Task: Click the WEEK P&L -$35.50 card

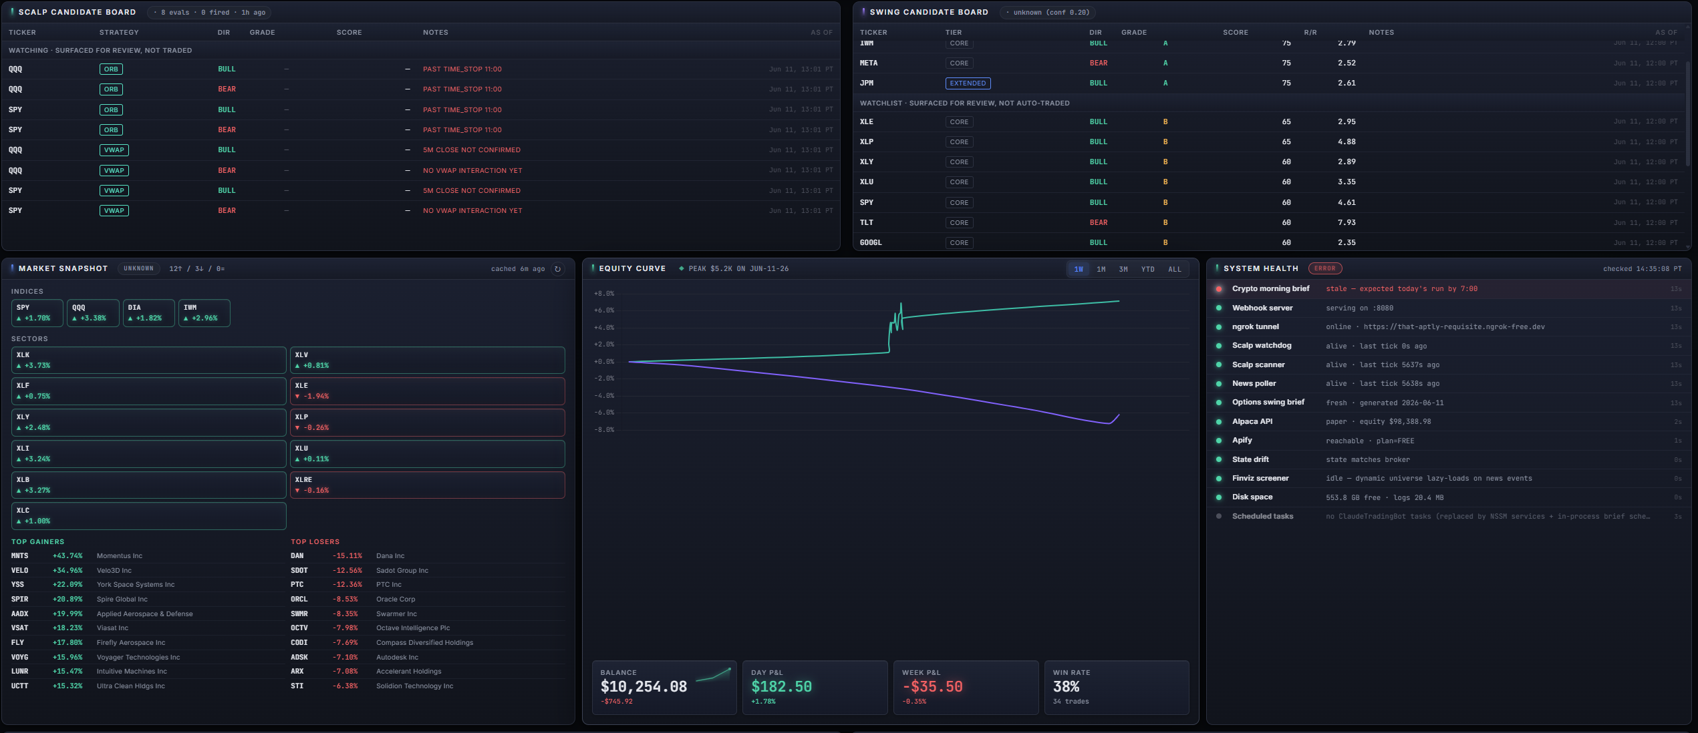Action: point(966,688)
